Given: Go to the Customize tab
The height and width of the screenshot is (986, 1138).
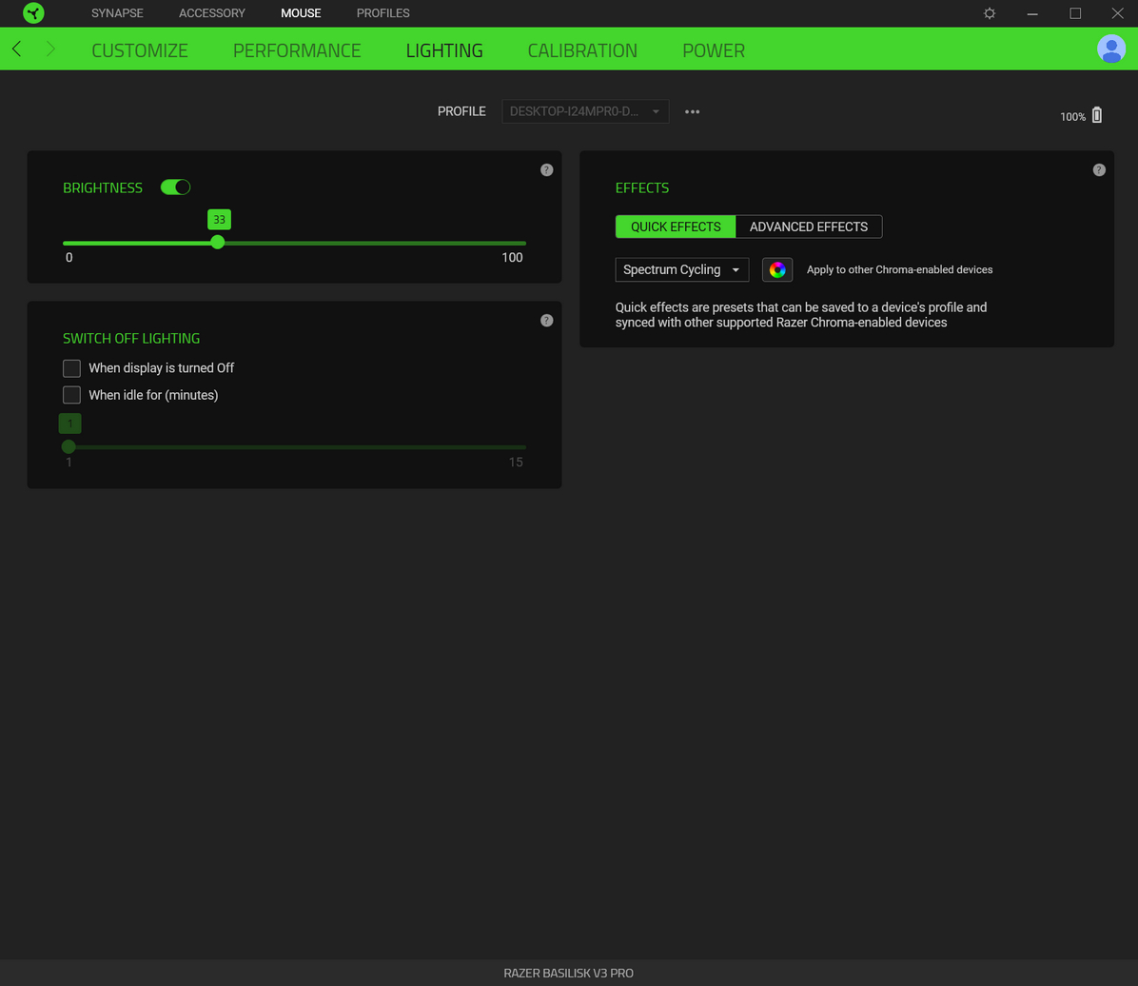Looking at the screenshot, I should pos(139,50).
